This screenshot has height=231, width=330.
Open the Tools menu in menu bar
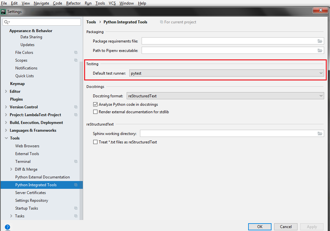pyautogui.click(x=100, y=3)
